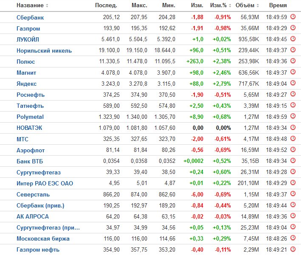Click the clock icon in Polymetal row

coord(293,116)
